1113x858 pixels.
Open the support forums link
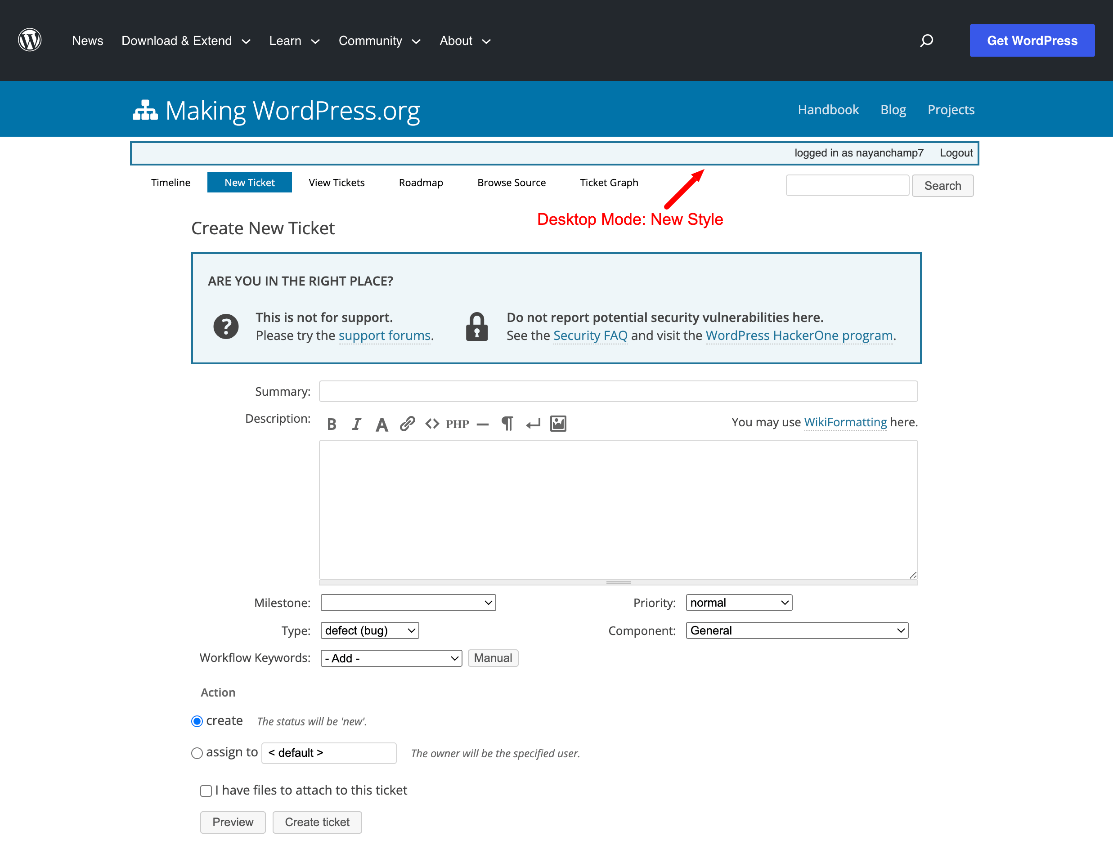[384, 335]
